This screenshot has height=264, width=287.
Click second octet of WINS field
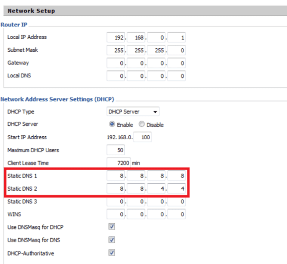136,214
